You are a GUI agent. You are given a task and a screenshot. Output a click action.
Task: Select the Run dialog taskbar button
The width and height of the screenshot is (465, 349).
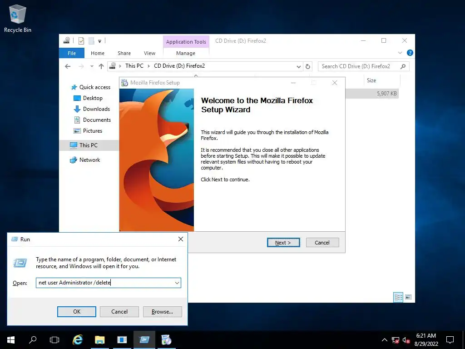[x=144, y=340]
